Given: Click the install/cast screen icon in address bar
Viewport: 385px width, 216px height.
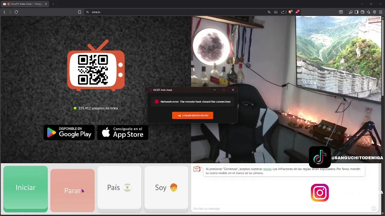Looking at the screenshot, I should [x=276, y=12].
